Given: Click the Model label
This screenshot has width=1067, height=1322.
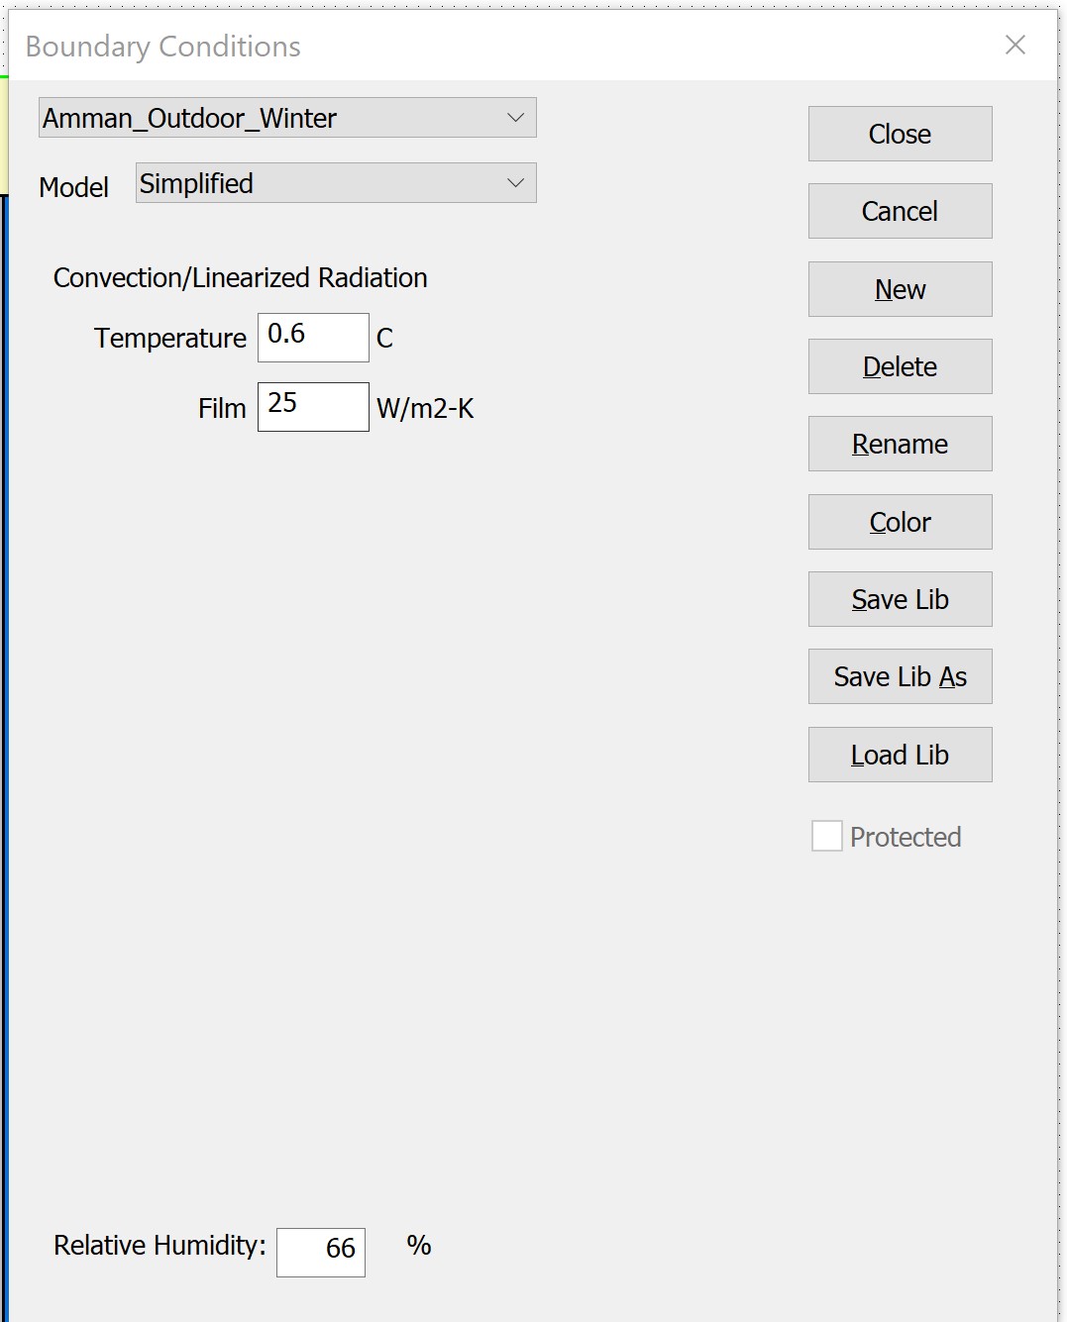Looking at the screenshot, I should click(73, 187).
